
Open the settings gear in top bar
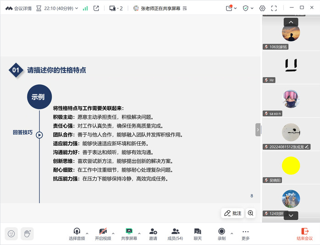262,8
